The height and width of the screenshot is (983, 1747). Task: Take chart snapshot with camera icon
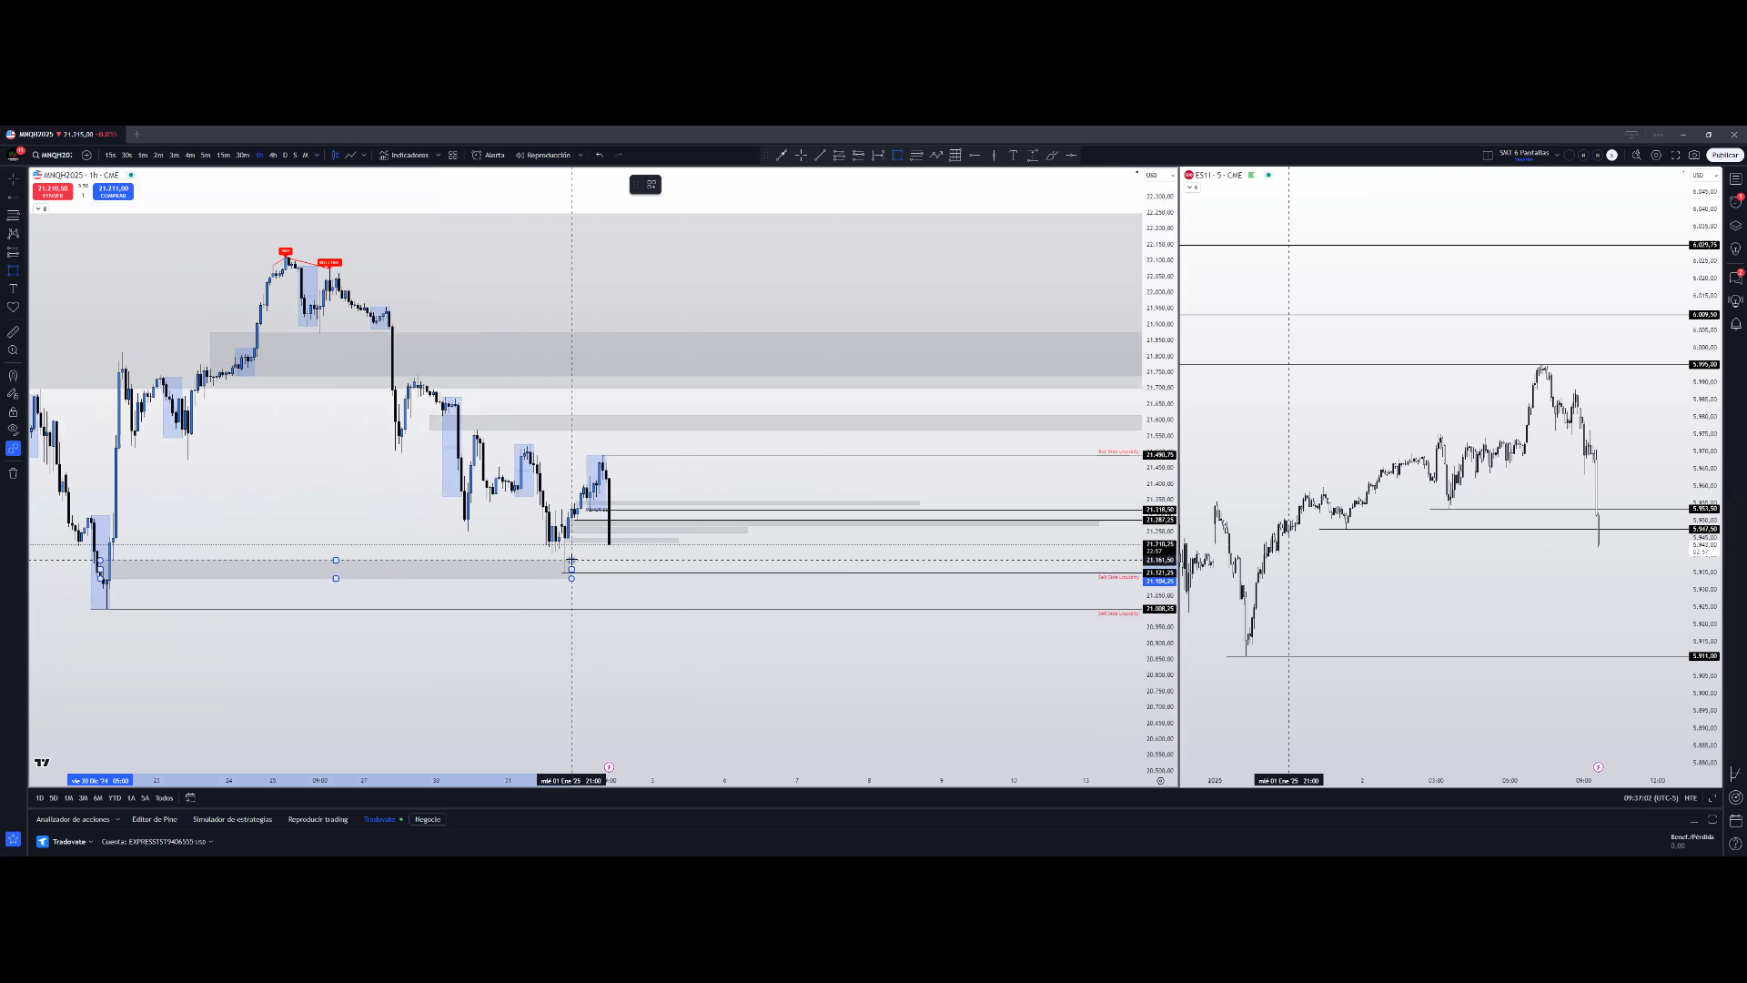click(x=1694, y=156)
